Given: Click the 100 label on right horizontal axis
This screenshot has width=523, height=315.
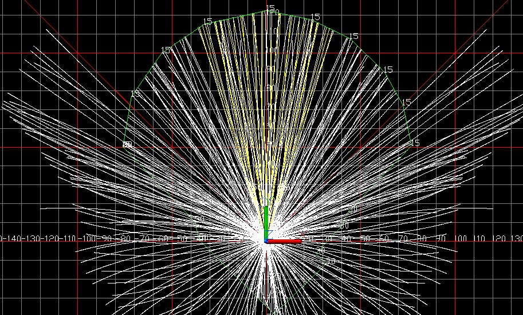Looking at the screenshot, I should (460, 238).
